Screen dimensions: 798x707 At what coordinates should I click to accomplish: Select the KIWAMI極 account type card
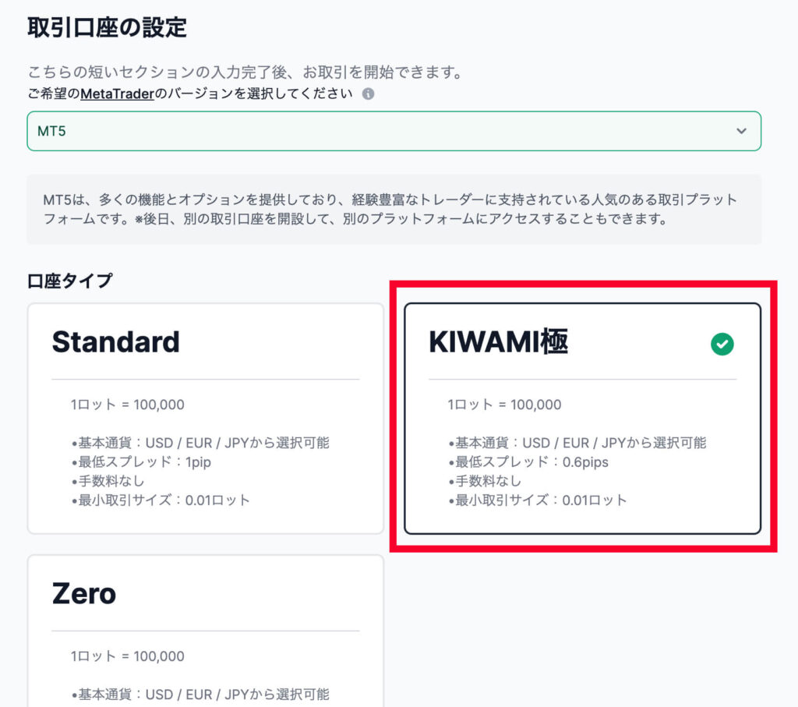tap(583, 419)
